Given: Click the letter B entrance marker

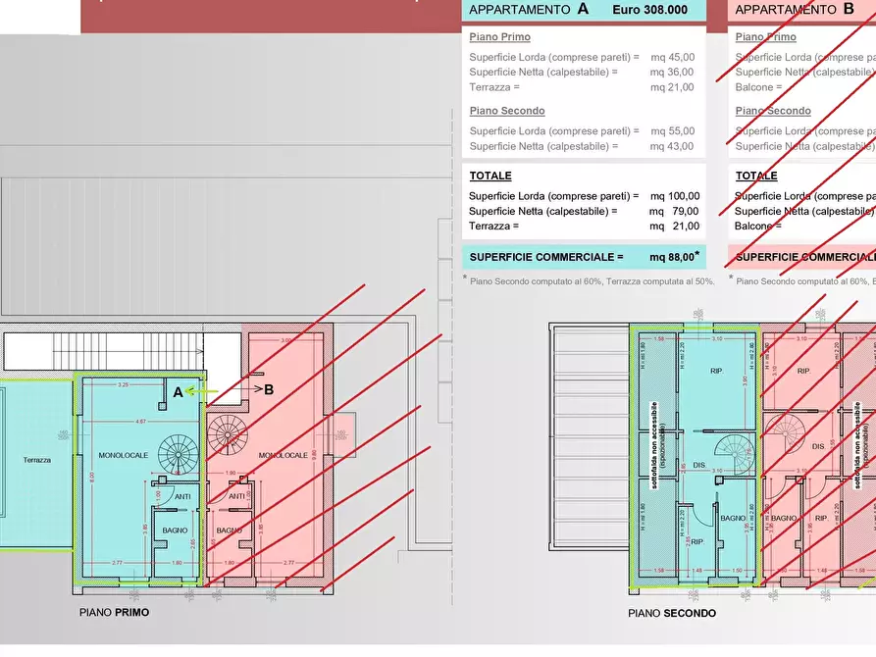Looking at the screenshot, I should click(269, 389).
